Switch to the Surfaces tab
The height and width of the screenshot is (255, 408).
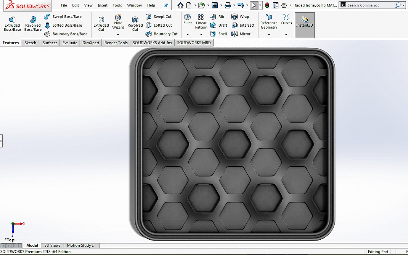pos(50,43)
